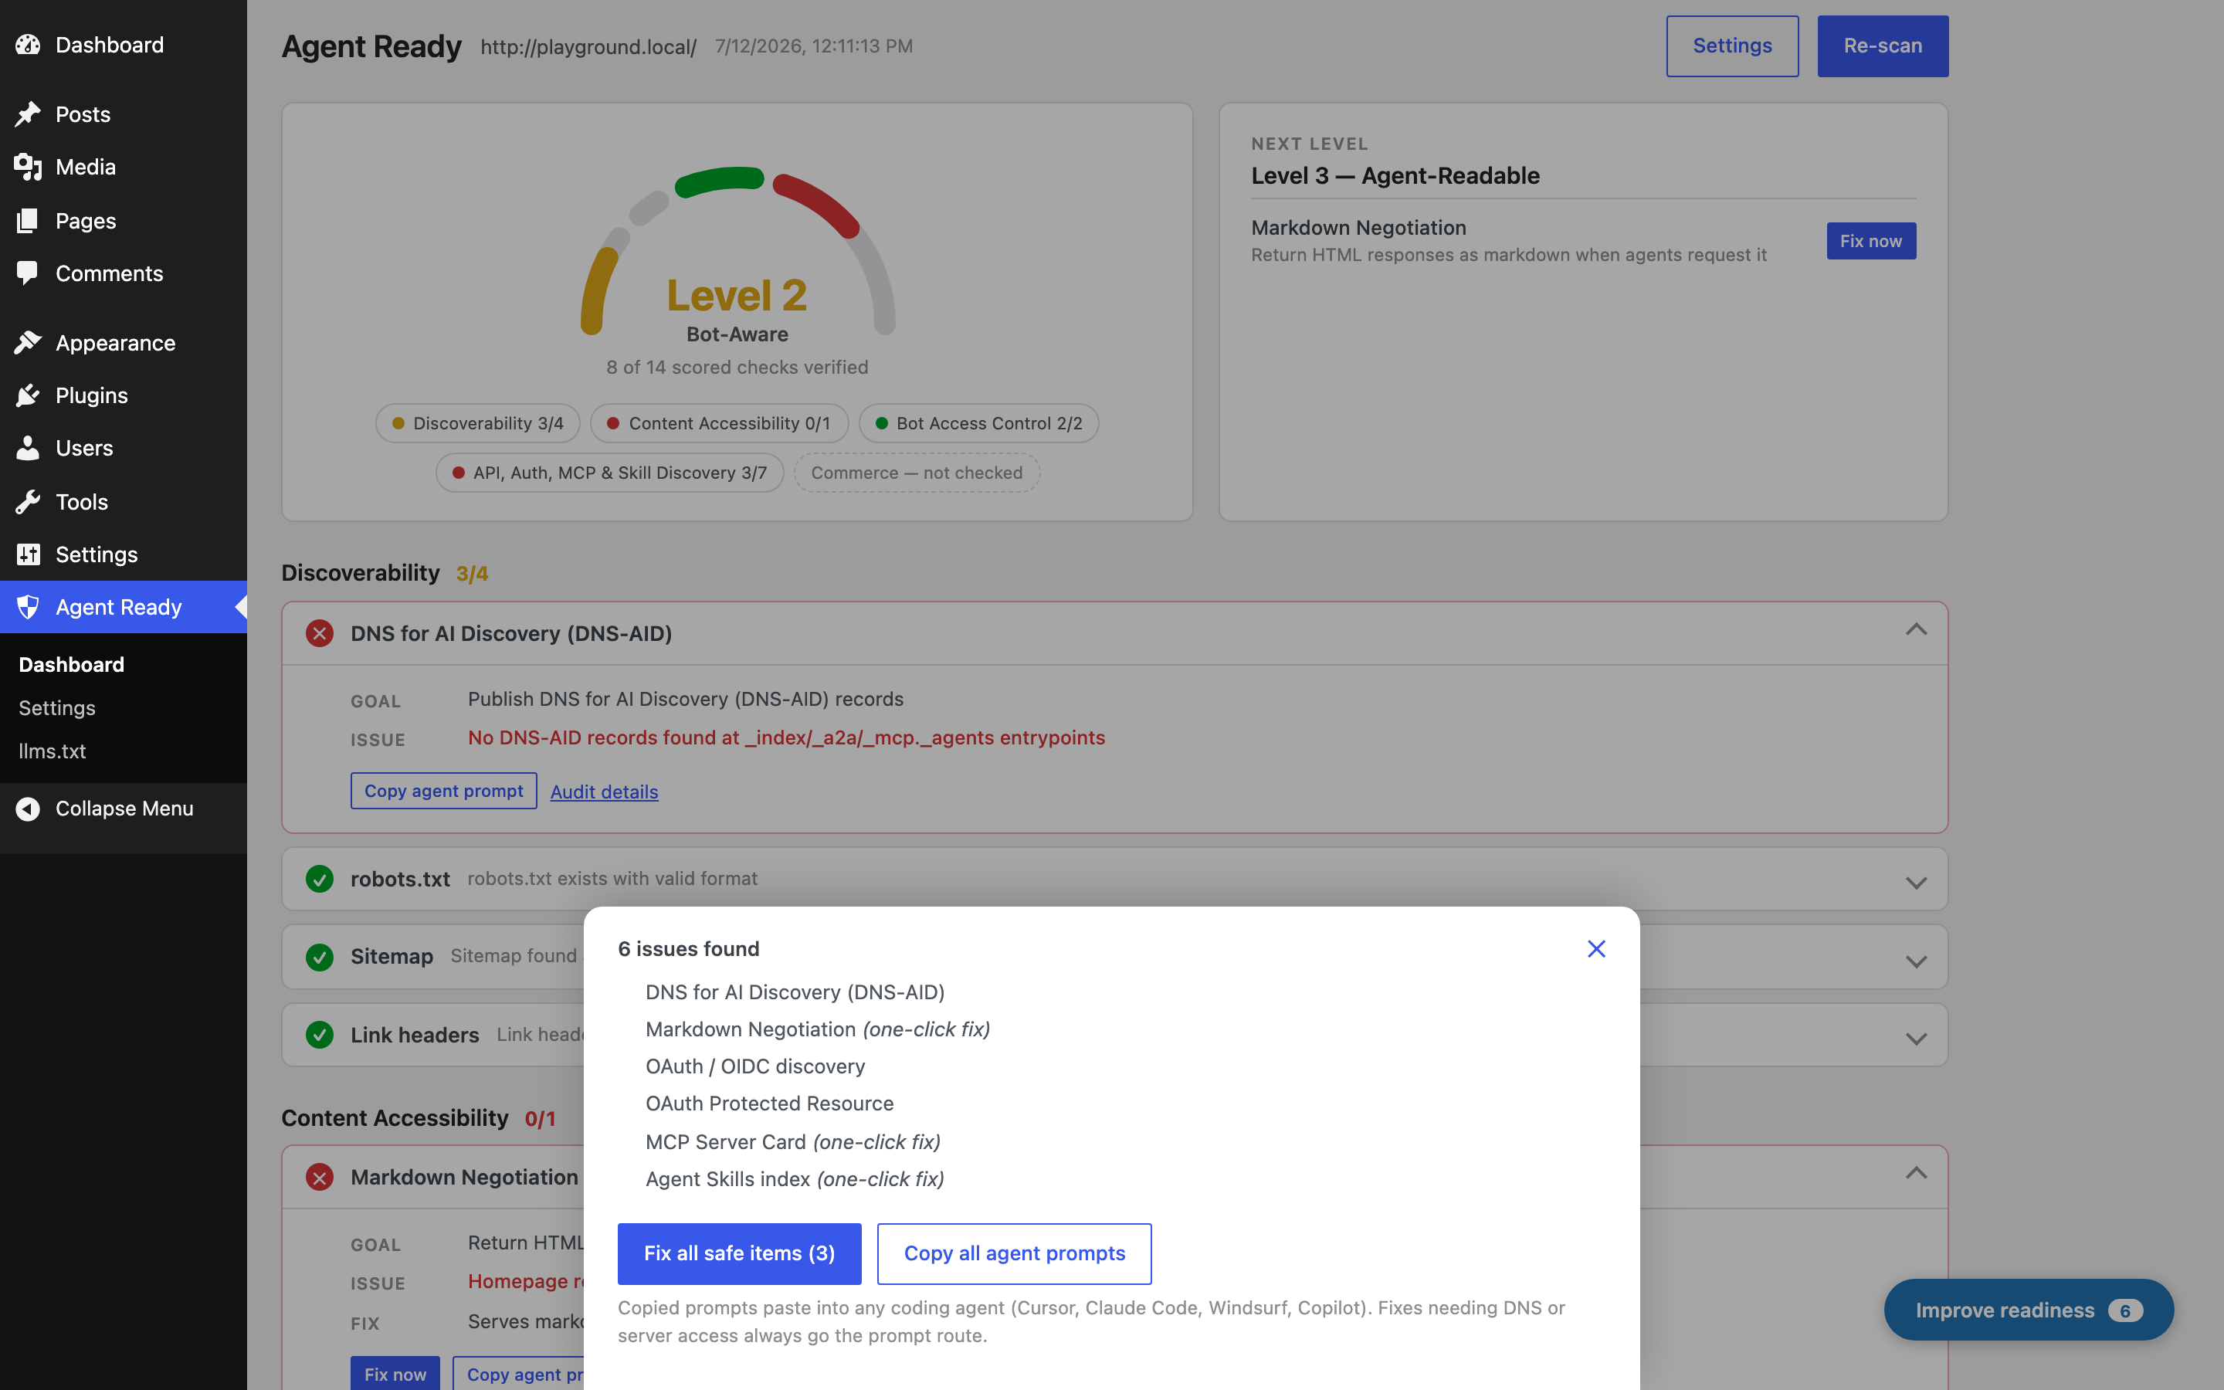The image size is (2224, 1390).
Task: Click the red fail icon for Markdown Negotiation
Action: coord(319,1177)
